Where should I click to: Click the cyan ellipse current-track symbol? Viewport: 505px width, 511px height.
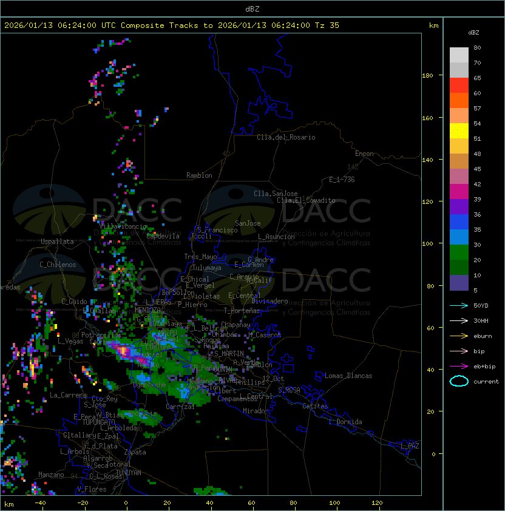click(459, 381)
